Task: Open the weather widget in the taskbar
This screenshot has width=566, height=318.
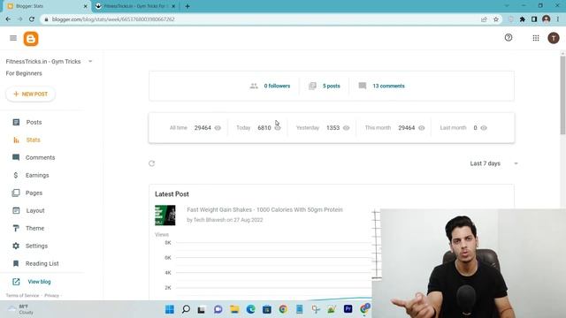Action: (21, 309)
